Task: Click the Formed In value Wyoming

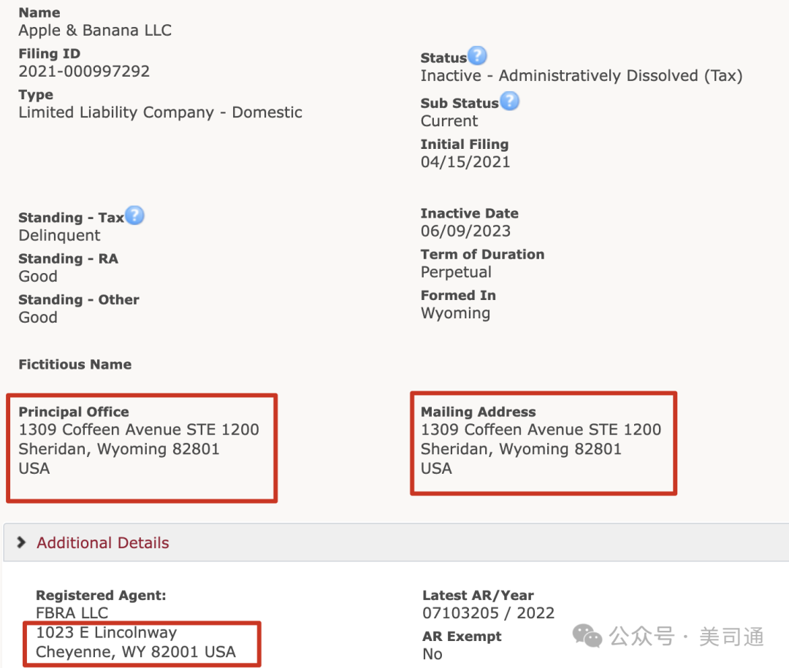Action: pyautogui.click(x=455, y=313)
